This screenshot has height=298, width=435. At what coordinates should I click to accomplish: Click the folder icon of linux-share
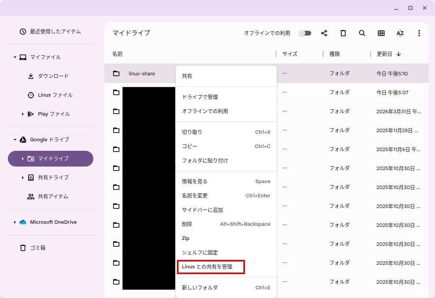116,74
